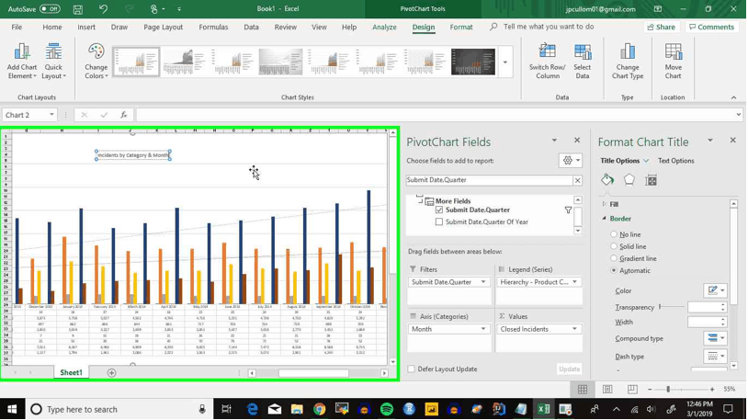Open the Size & Properties tab icon

pyautogui.click(x=652, y=180)
